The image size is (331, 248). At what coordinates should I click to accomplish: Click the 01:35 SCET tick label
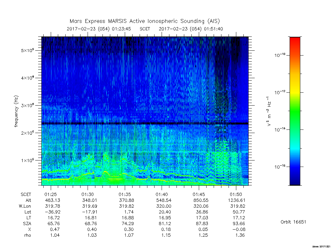tap(125, 194)
